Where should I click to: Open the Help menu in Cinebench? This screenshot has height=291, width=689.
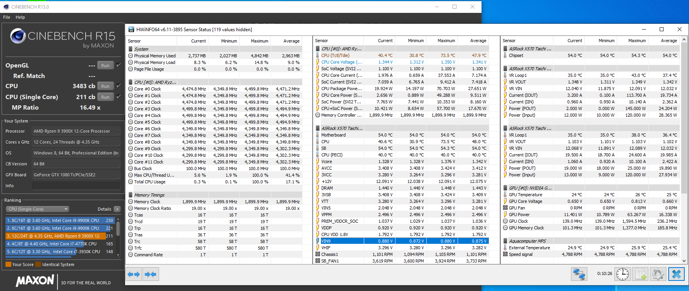(x=20, y=17)
